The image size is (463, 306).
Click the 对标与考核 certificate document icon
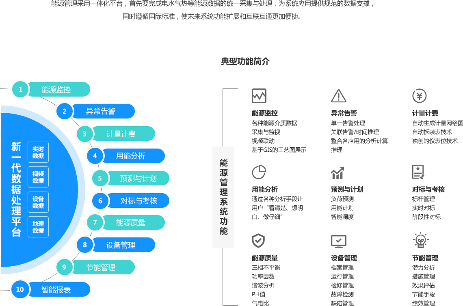[x=418, y=172]
